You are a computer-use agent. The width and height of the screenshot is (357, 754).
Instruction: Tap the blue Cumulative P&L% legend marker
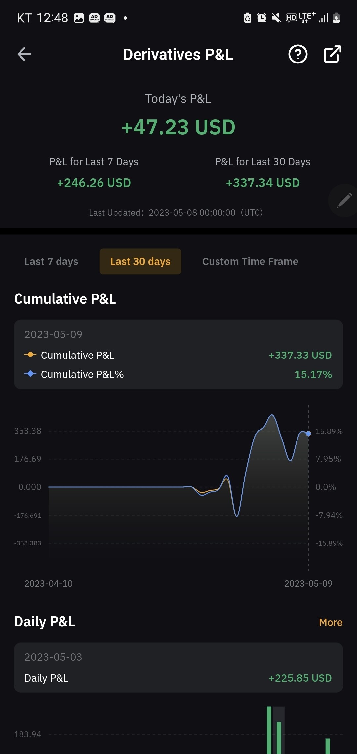click(x=30, y=374)
